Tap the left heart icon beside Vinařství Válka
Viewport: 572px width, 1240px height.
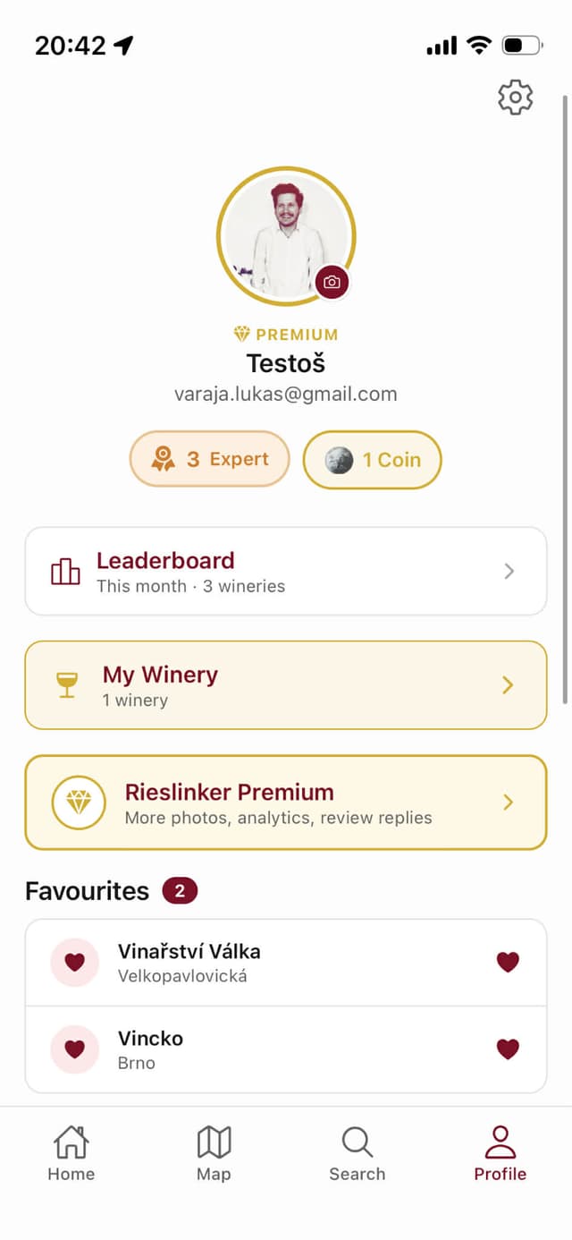pyautogui.click(x=75, y=963)
